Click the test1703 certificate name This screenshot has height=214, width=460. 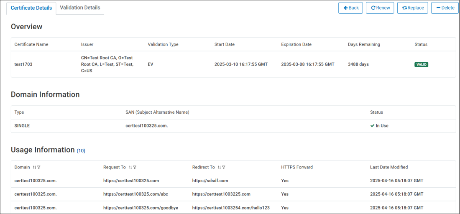23,64
